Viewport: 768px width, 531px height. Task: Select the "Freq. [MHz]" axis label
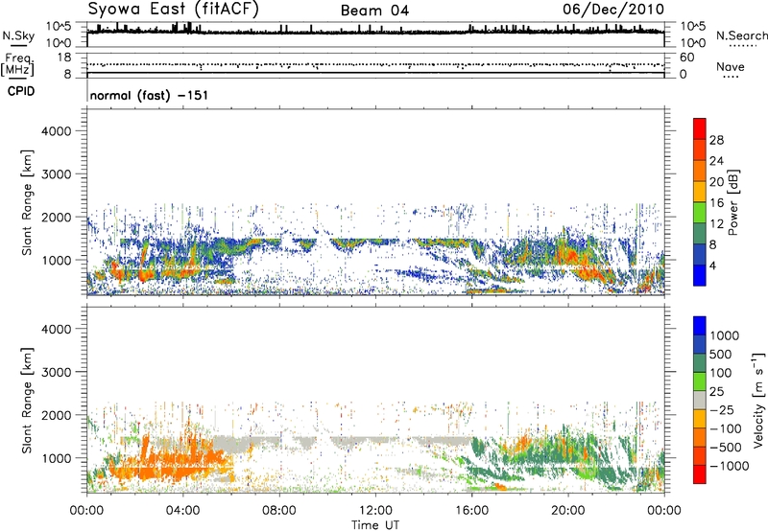[x=17, y=64]
